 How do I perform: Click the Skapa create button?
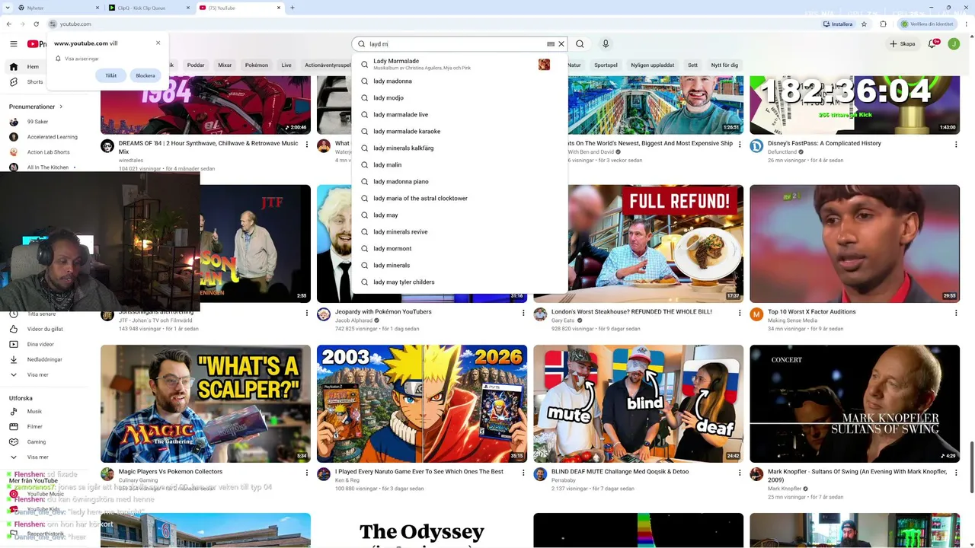(x=903, y=44)
